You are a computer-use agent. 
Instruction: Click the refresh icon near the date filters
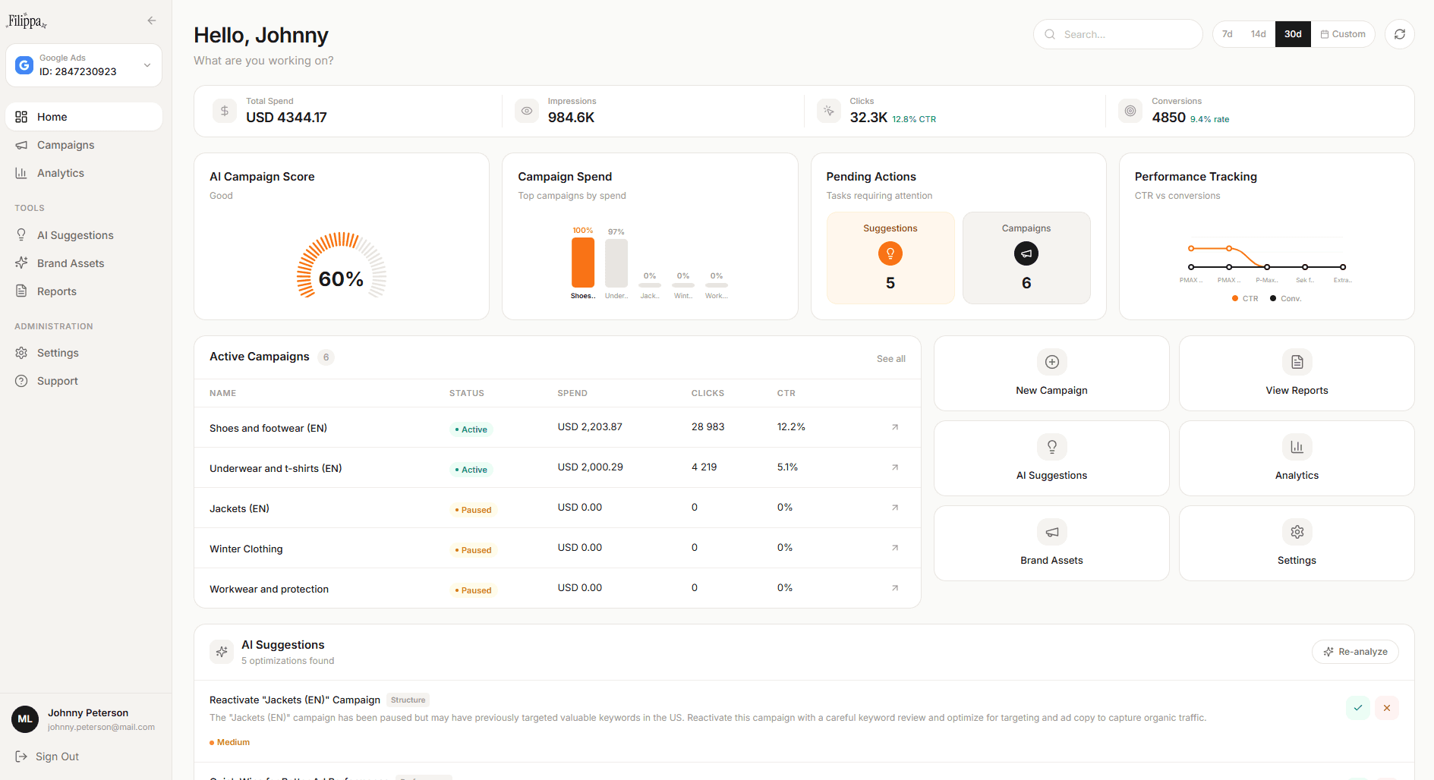tap(1399, 34)
